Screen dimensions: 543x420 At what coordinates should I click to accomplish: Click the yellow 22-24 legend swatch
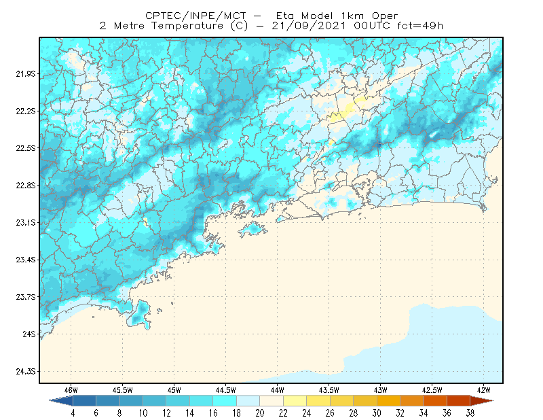tap(295, 401)
